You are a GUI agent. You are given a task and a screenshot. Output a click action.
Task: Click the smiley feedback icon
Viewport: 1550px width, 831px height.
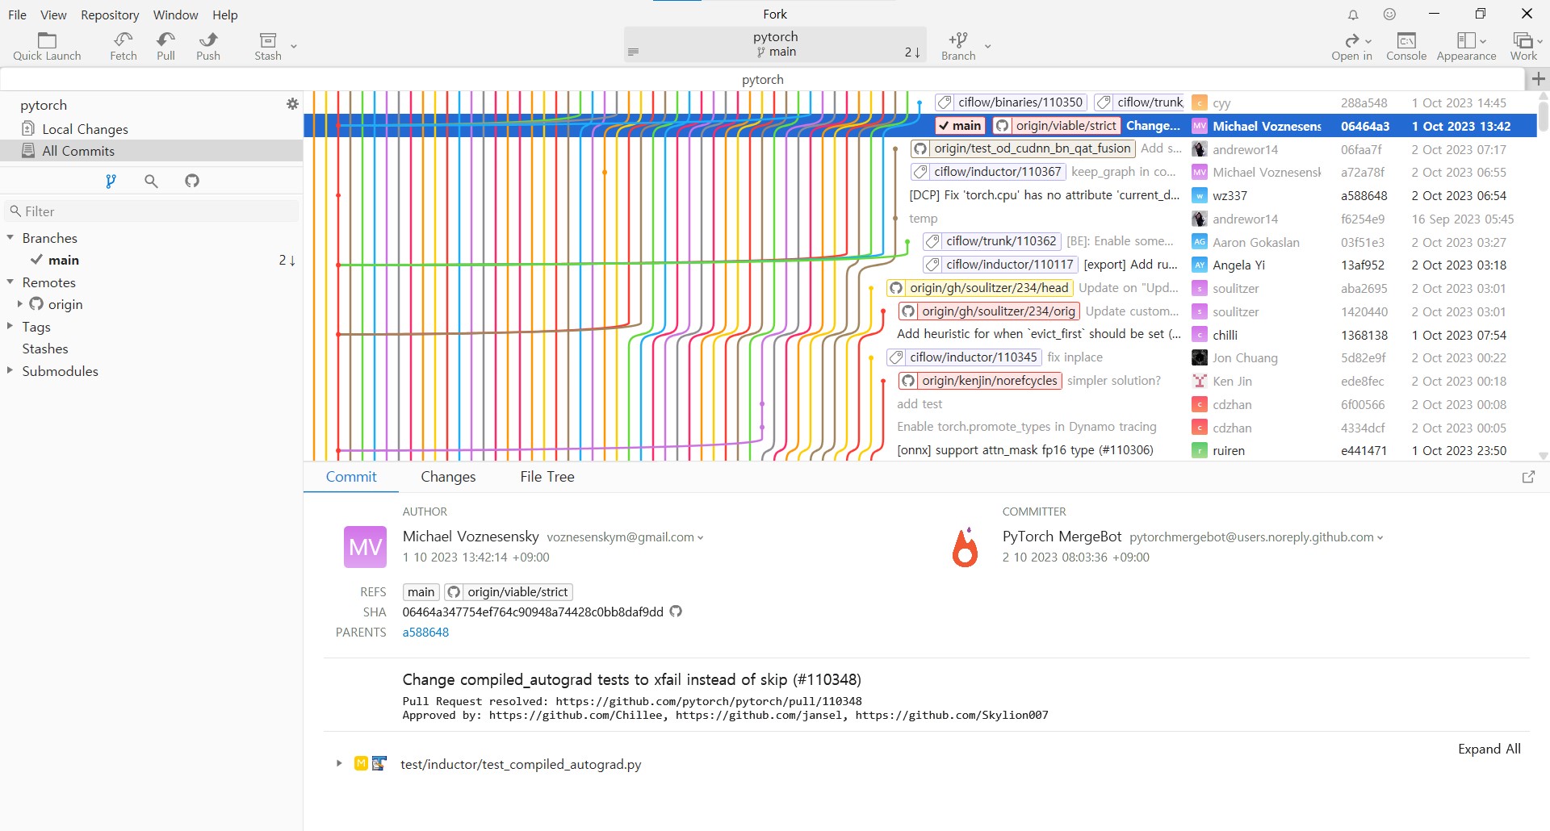coord(1389,15)
